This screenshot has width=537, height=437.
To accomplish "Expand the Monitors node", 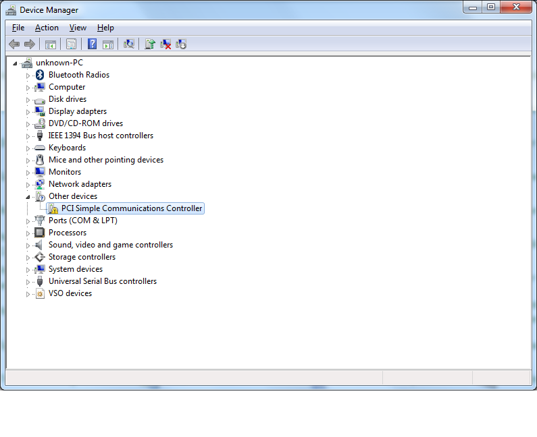I will click(x=28, y=173).
